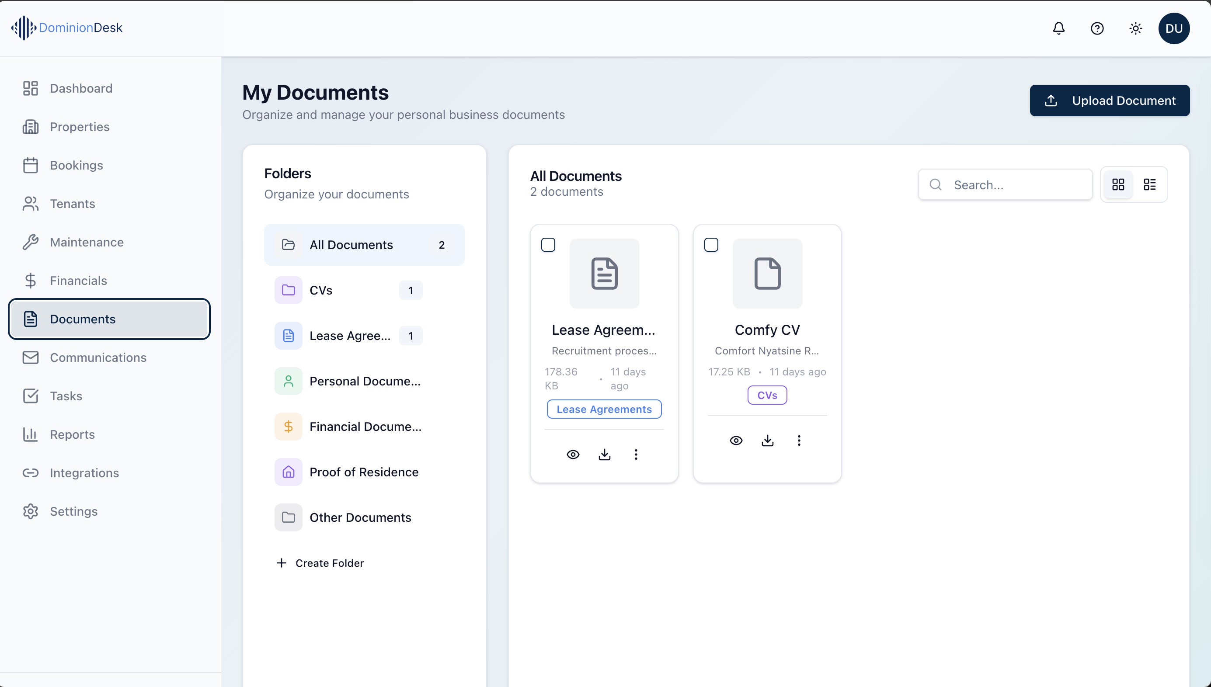Click the help question mark icon
This screenshot has height=687, width=1211.
(1097, 28)
